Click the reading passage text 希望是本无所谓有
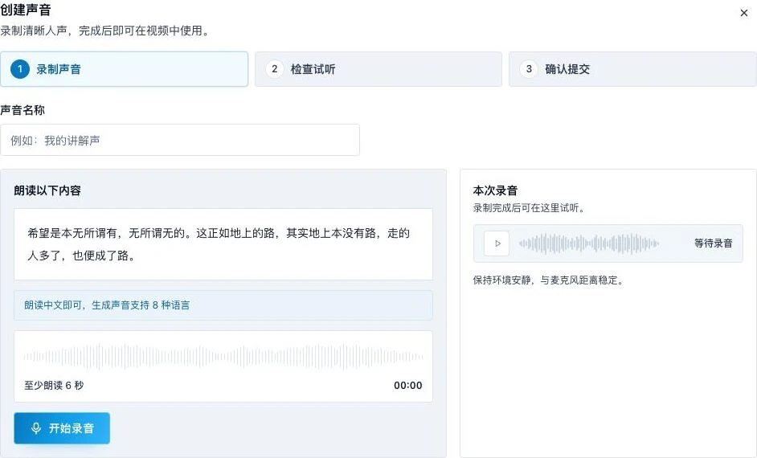The image size is (757, 458). click(x=219, y=244)
